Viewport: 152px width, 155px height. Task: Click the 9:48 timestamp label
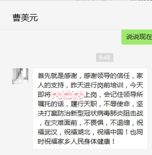[x=105, y=58]
